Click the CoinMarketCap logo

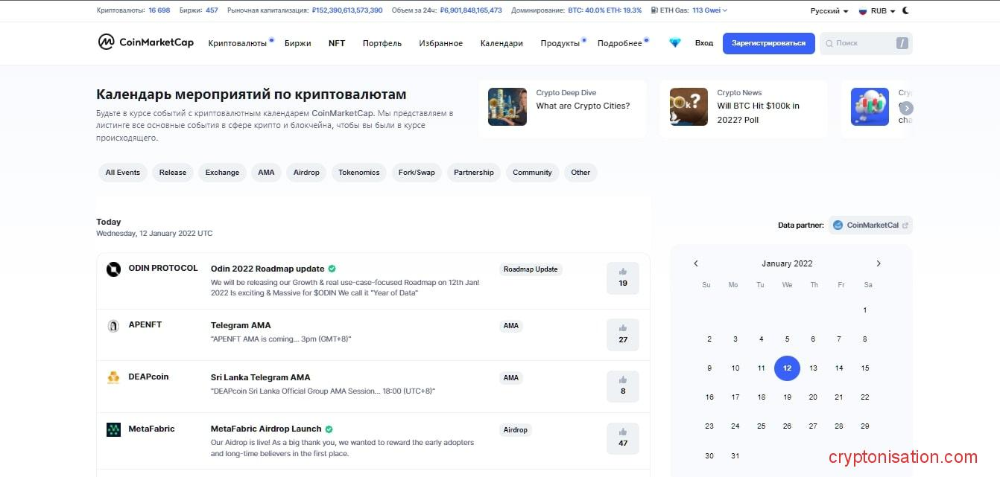pyautogui.click(x=146, y=42)
